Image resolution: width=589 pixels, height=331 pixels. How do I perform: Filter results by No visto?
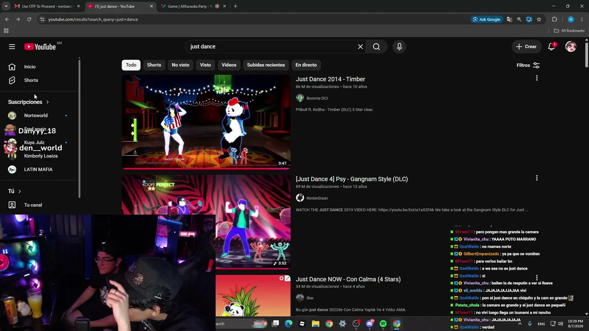(x=180, y=65)
